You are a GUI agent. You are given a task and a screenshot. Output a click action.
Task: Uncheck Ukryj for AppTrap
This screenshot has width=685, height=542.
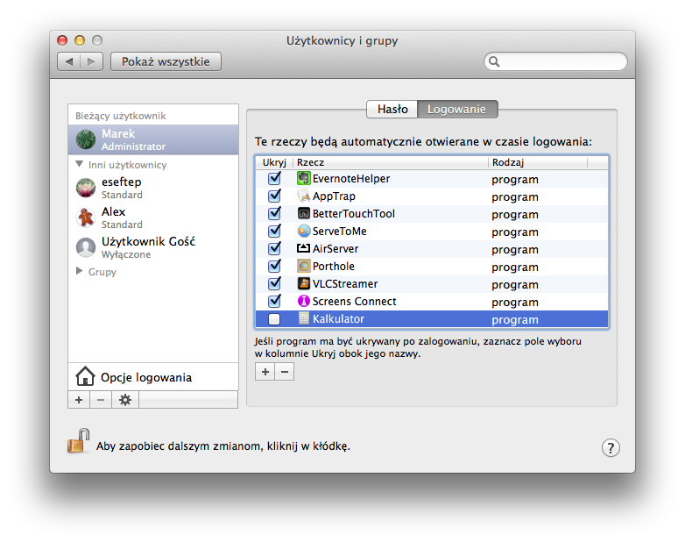click(274, 196)
